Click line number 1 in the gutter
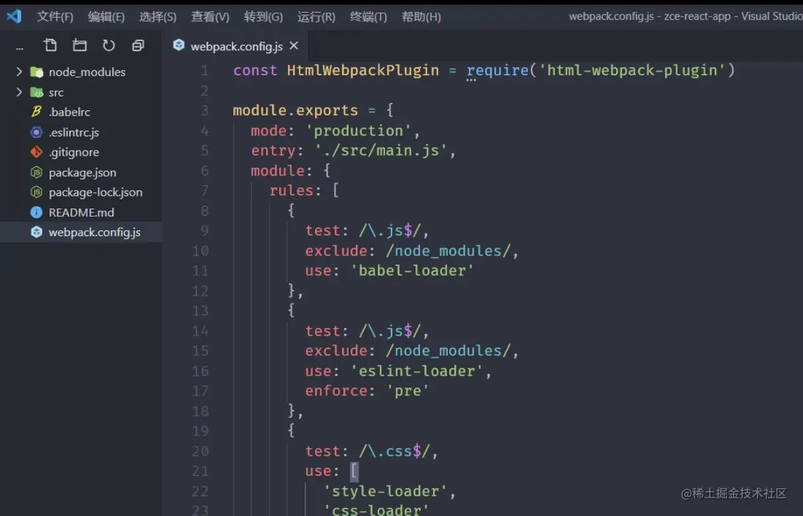The width and height of the screenshot is (803, 516). click(x=205, y=71)
